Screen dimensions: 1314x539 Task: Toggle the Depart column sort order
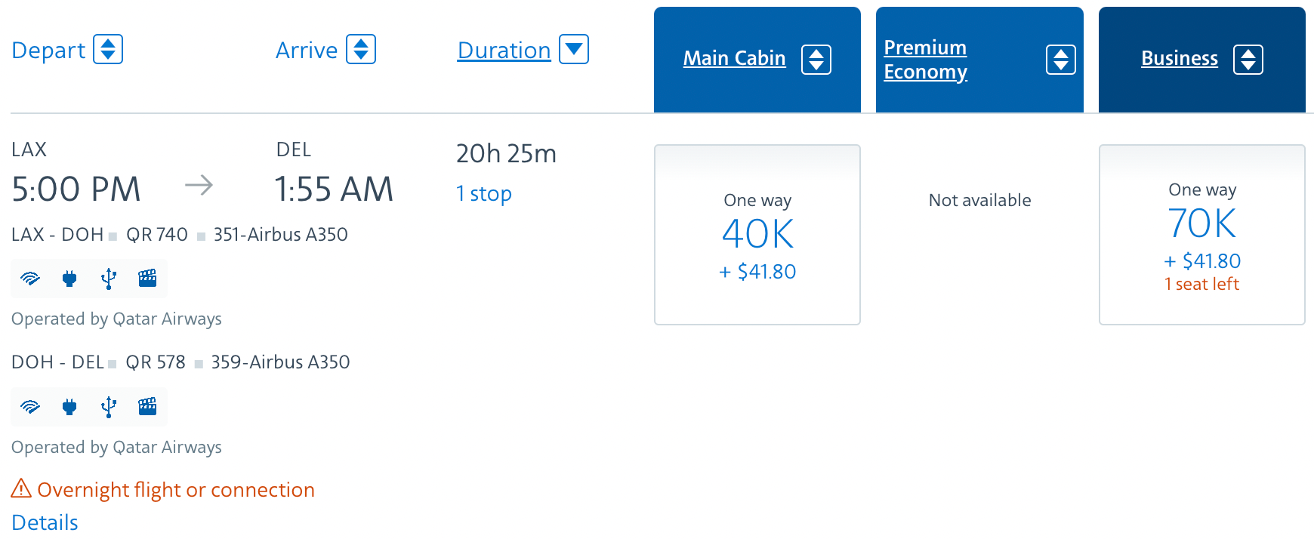tap(110, 49)
